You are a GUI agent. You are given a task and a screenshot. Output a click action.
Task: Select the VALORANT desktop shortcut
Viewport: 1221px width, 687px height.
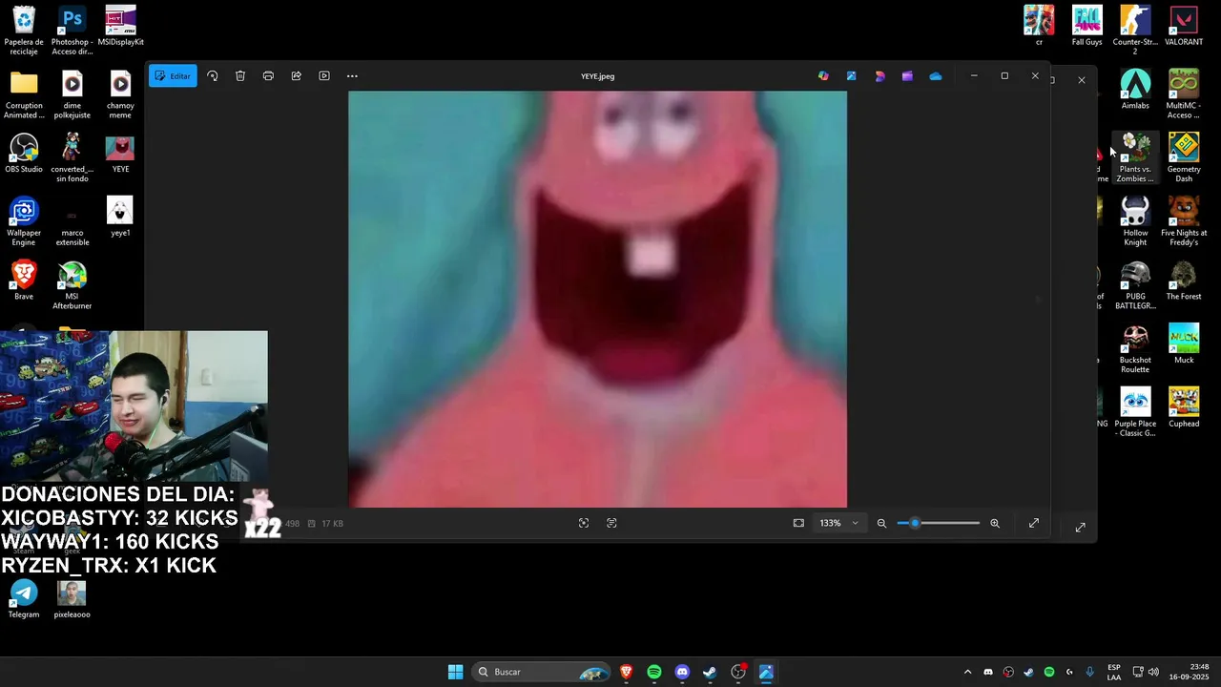click(1184, 26)
